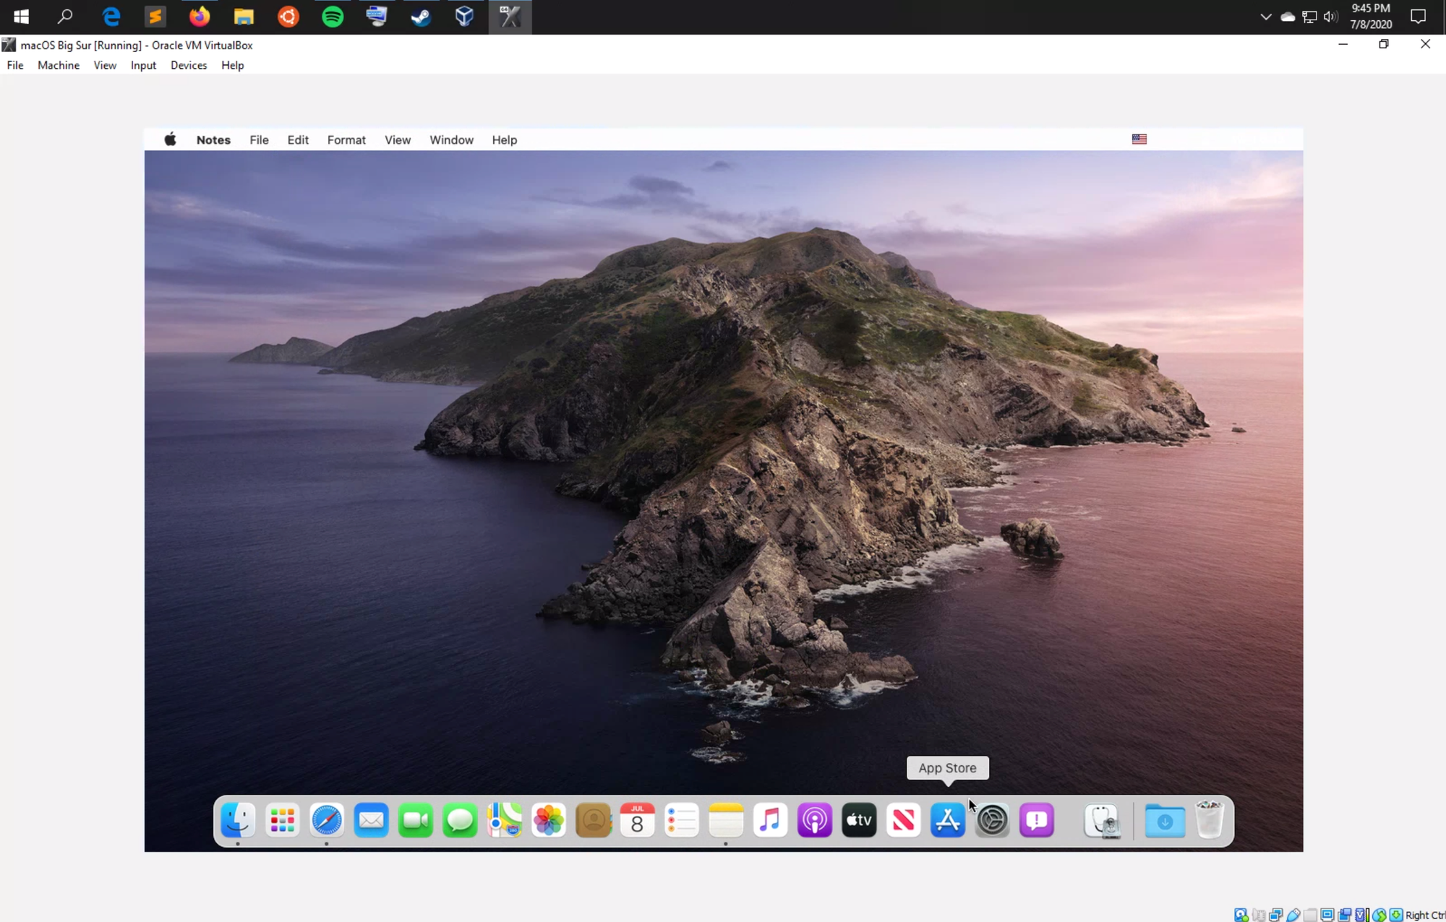Open the Mail app in the dock

(371, 819)
